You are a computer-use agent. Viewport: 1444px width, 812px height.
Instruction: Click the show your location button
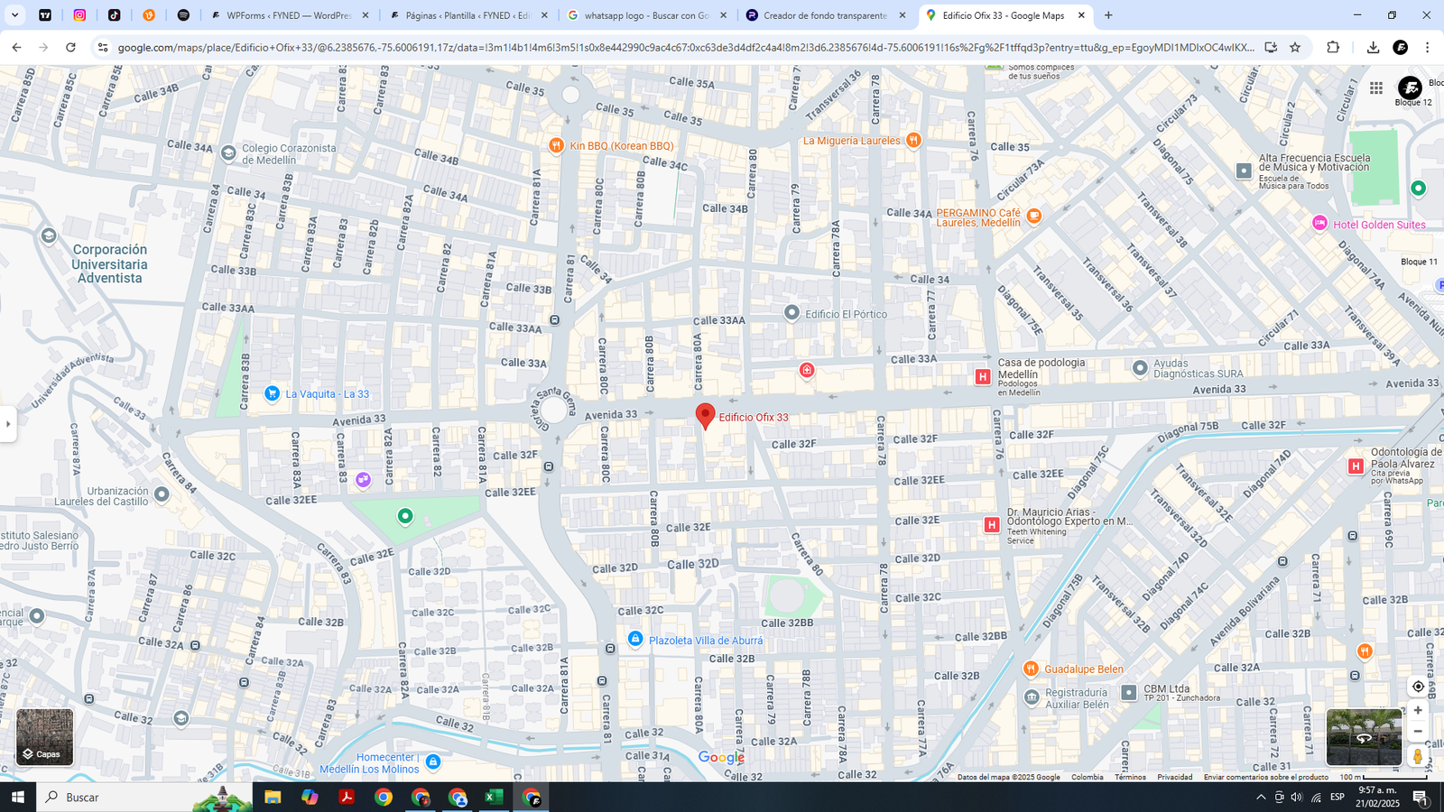pos(1418,687)
